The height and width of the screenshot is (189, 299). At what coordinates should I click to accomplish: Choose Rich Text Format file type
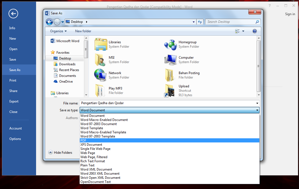coord(170,161)
